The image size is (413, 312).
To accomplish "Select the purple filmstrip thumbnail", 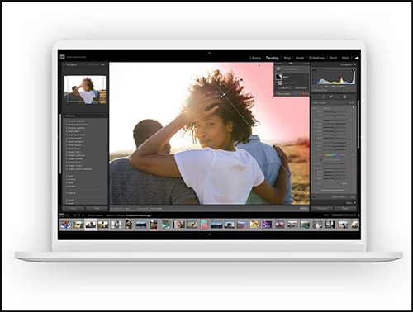I will pos(267,225).
